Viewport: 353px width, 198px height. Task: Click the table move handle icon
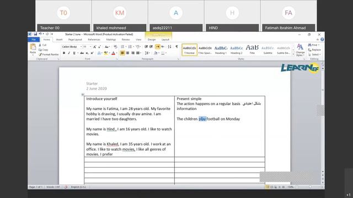pyautogui.click(x=83, y=95)
